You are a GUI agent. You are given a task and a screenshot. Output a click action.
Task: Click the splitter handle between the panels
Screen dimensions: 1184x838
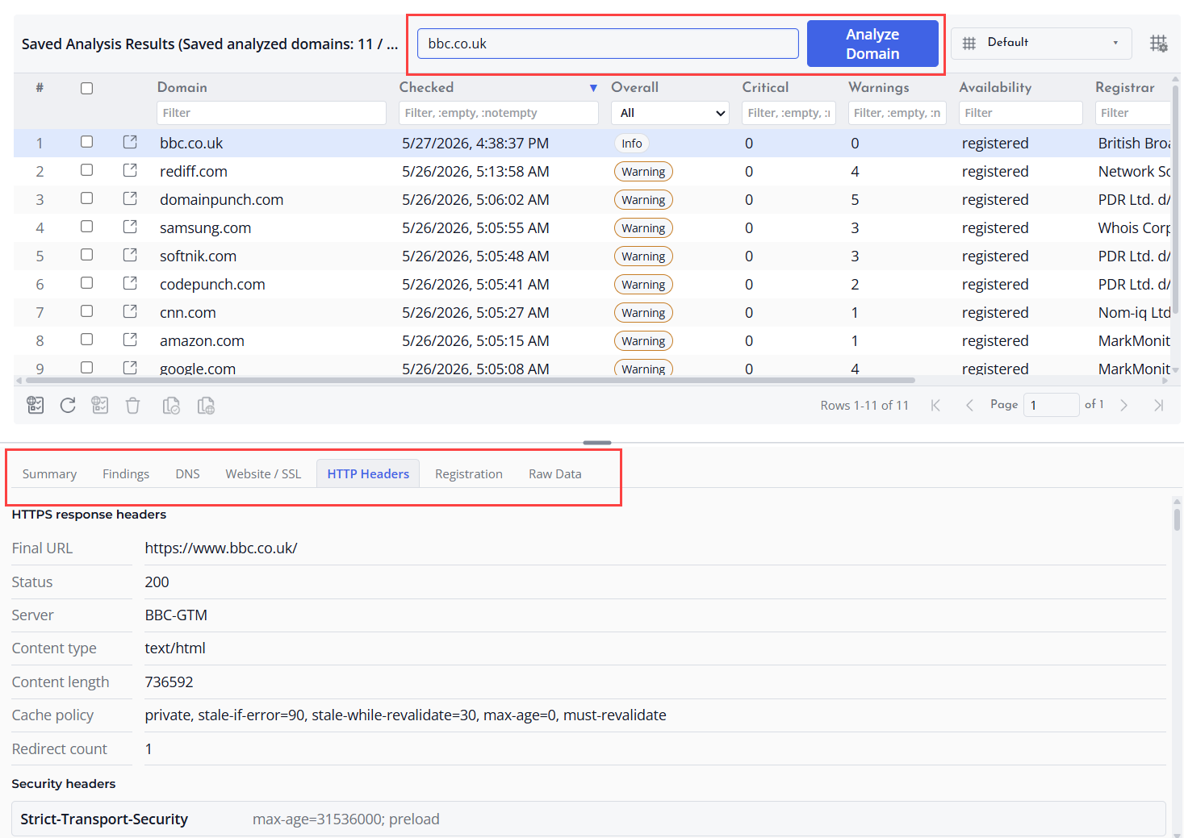tap(597, 443)
